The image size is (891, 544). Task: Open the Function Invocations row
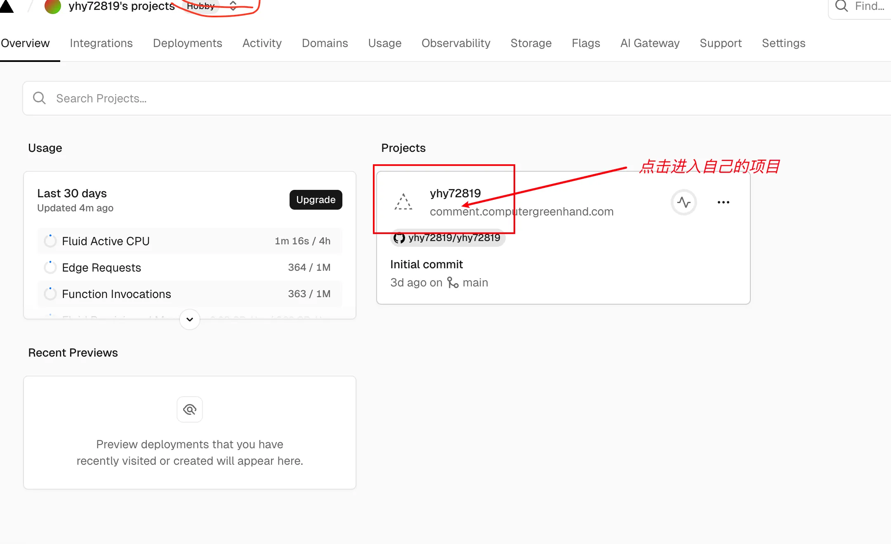(190, 294)
